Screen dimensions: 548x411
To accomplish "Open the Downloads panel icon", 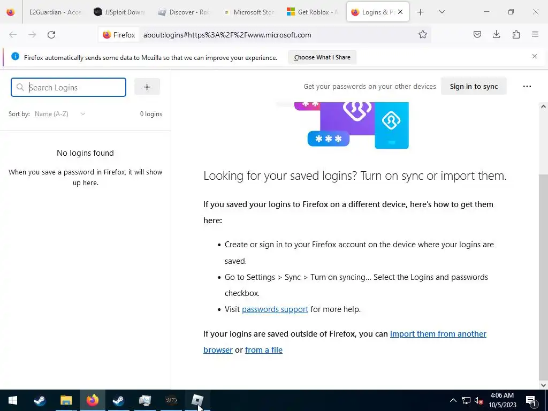I will pos(496,34).
